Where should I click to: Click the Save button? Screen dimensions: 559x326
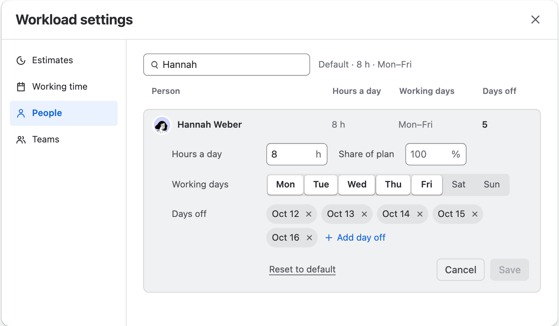tap(509, 270)
